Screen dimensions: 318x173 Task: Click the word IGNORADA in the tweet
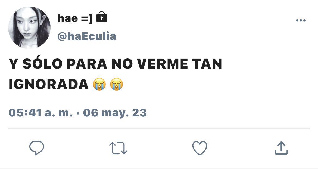(49, 84)
